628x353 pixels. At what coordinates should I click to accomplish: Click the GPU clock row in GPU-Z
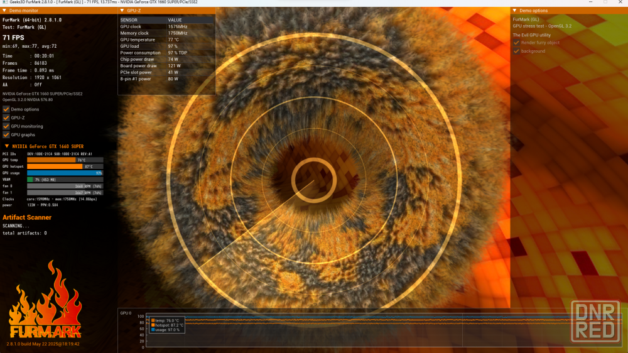(x=166, y=26)
